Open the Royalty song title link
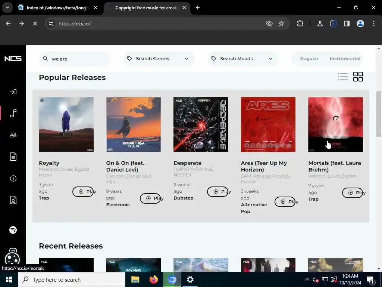Viewport: 382px width, 287px height. click(49, 163)
